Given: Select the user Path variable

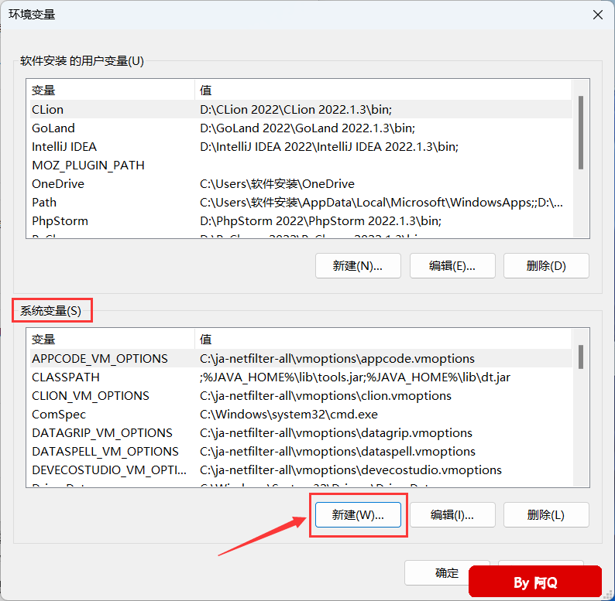Looking at the screenshot, I should point(301,203).
